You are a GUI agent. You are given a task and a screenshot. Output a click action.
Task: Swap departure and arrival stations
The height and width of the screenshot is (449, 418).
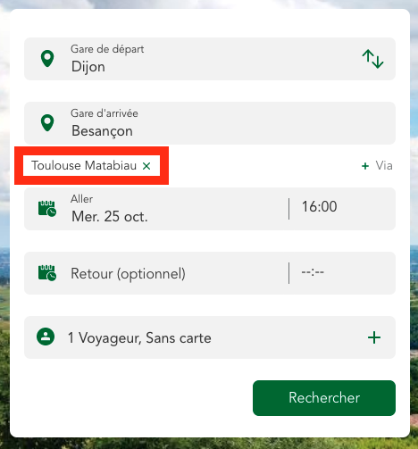(x=372, y=59)
